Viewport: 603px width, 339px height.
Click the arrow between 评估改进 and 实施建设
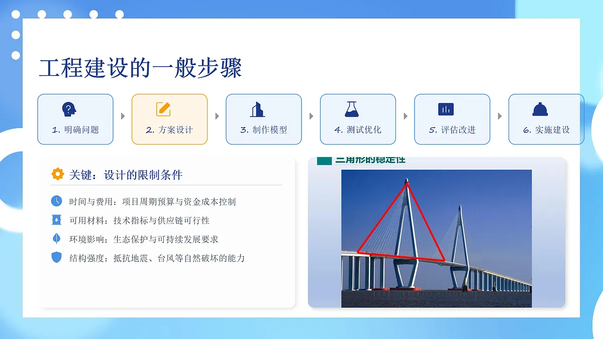[499, 116]
